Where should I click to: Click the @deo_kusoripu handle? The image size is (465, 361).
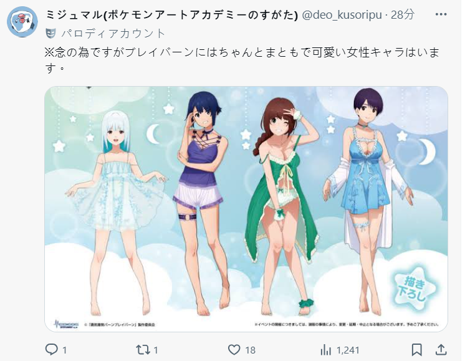click(x=342, y=15)
